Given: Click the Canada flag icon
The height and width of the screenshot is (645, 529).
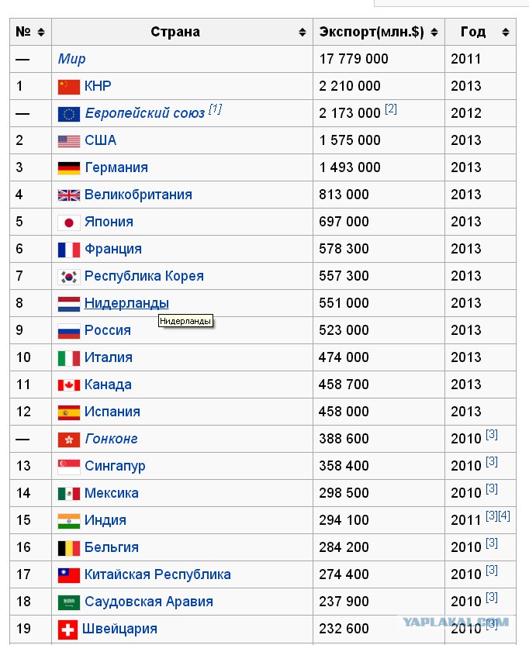Looking at the screenshot, I should click(69, 385).
